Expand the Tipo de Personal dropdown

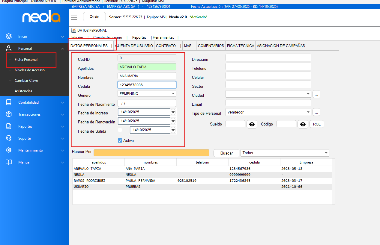(308, 112)
